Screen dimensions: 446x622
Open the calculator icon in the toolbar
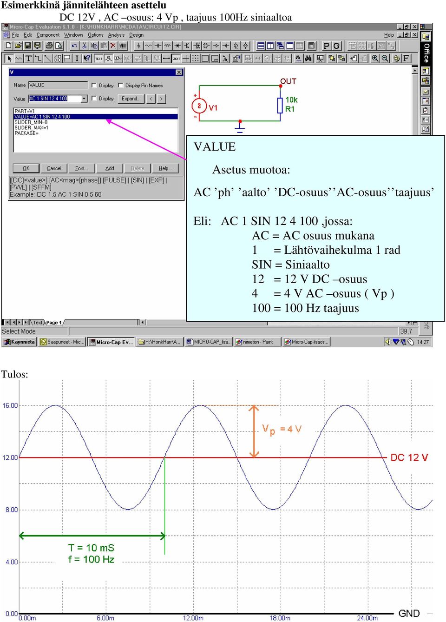coord(311,46)
